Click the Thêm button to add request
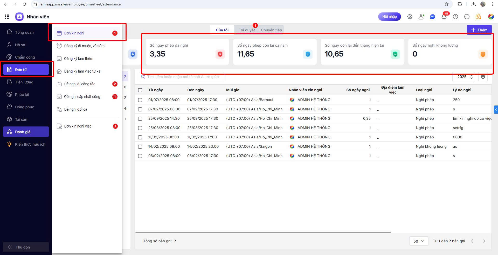498x255 pixels. 479,30
